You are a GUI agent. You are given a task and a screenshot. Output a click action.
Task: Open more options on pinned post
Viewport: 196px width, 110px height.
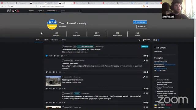click(x=66, y=56)
